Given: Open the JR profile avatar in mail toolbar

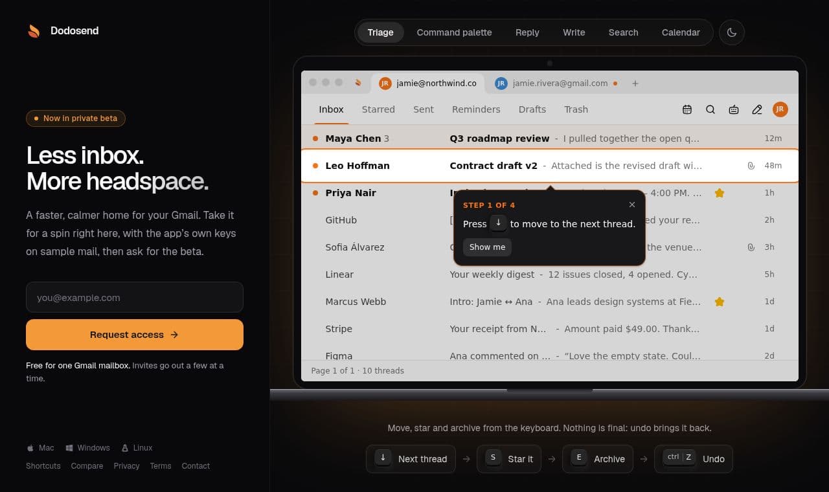Looking at the screenshot, I should [780, 109].
